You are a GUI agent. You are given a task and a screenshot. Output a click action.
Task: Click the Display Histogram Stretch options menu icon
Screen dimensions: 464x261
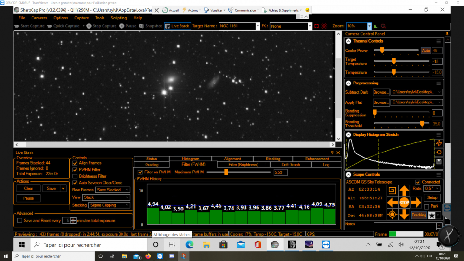(438, 135)
